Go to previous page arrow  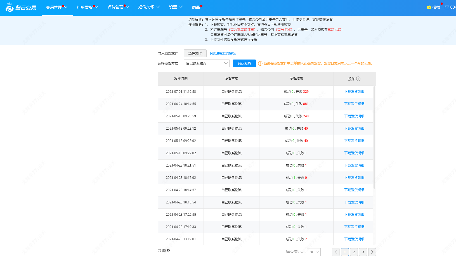pyautogui.click(x=336, y=252)
